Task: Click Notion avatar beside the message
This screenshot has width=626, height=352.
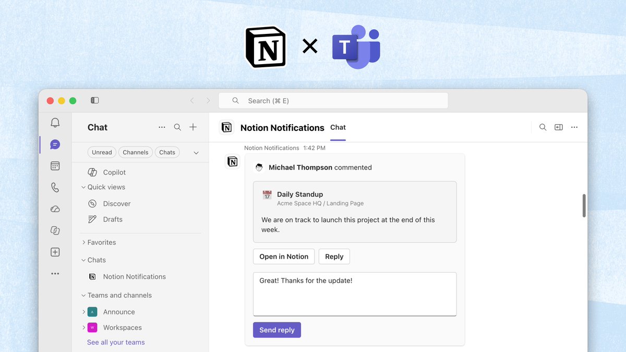Action: coord(232,162)
